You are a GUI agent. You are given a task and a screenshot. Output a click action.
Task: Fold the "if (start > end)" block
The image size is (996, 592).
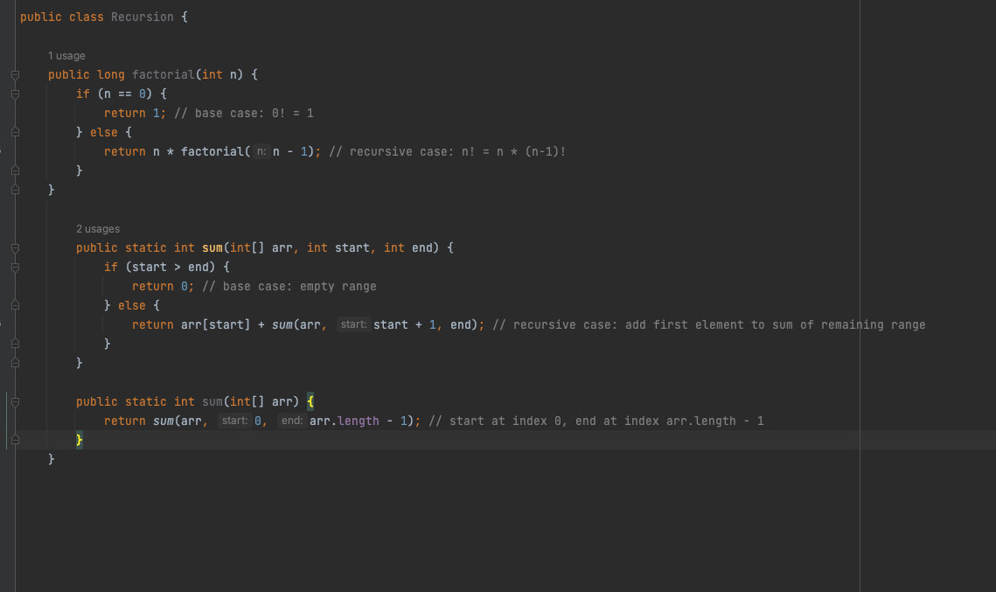[x=15, y=267]
